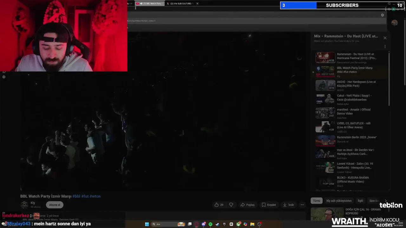Open Discord from the taskbar
This screenshot has height=228, width=406.
click(x=204, y=224)
